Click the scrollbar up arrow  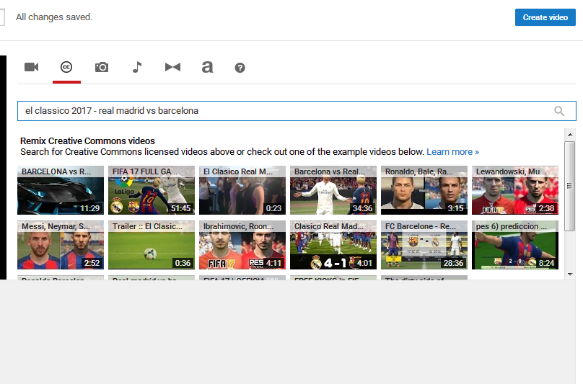[570, 135]
